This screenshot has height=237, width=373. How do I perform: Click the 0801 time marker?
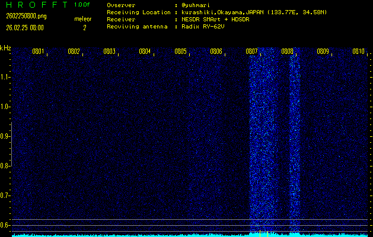point(38,52)
